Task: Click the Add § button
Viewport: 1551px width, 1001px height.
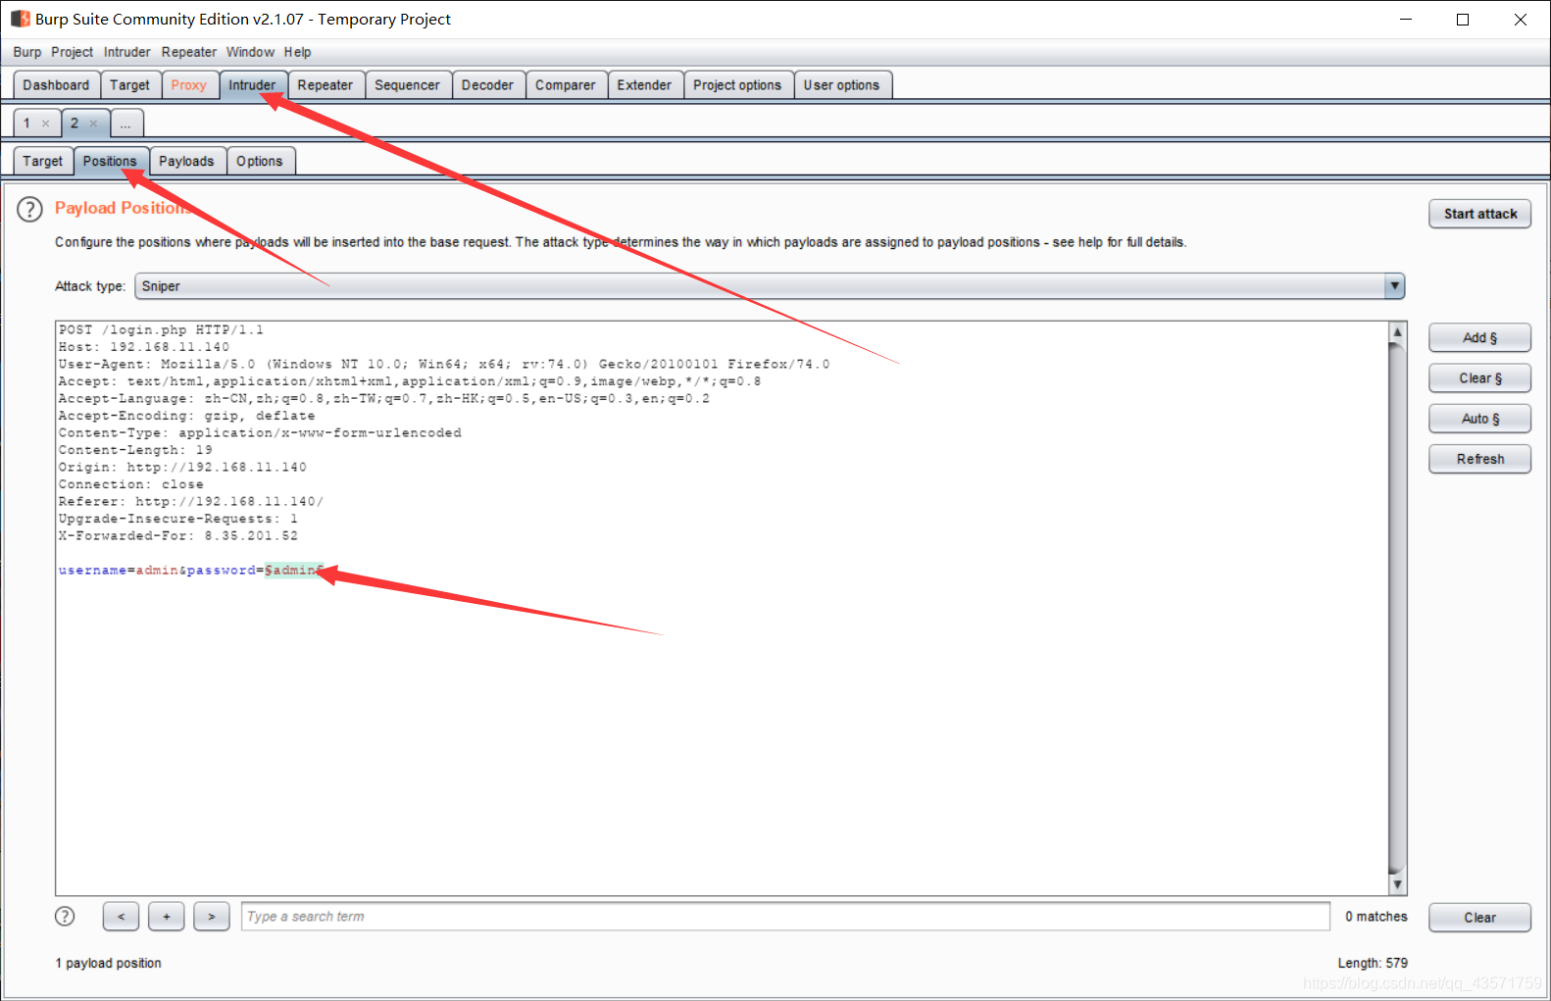Action: [x=1479, y=338]
